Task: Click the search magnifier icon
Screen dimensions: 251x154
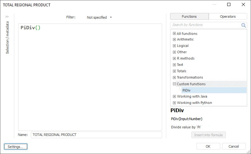Action: coord(243,25)
